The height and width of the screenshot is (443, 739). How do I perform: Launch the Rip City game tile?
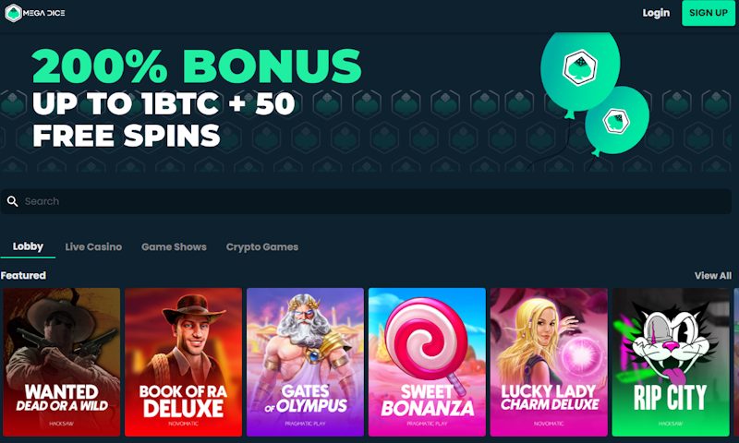(671, 362)
